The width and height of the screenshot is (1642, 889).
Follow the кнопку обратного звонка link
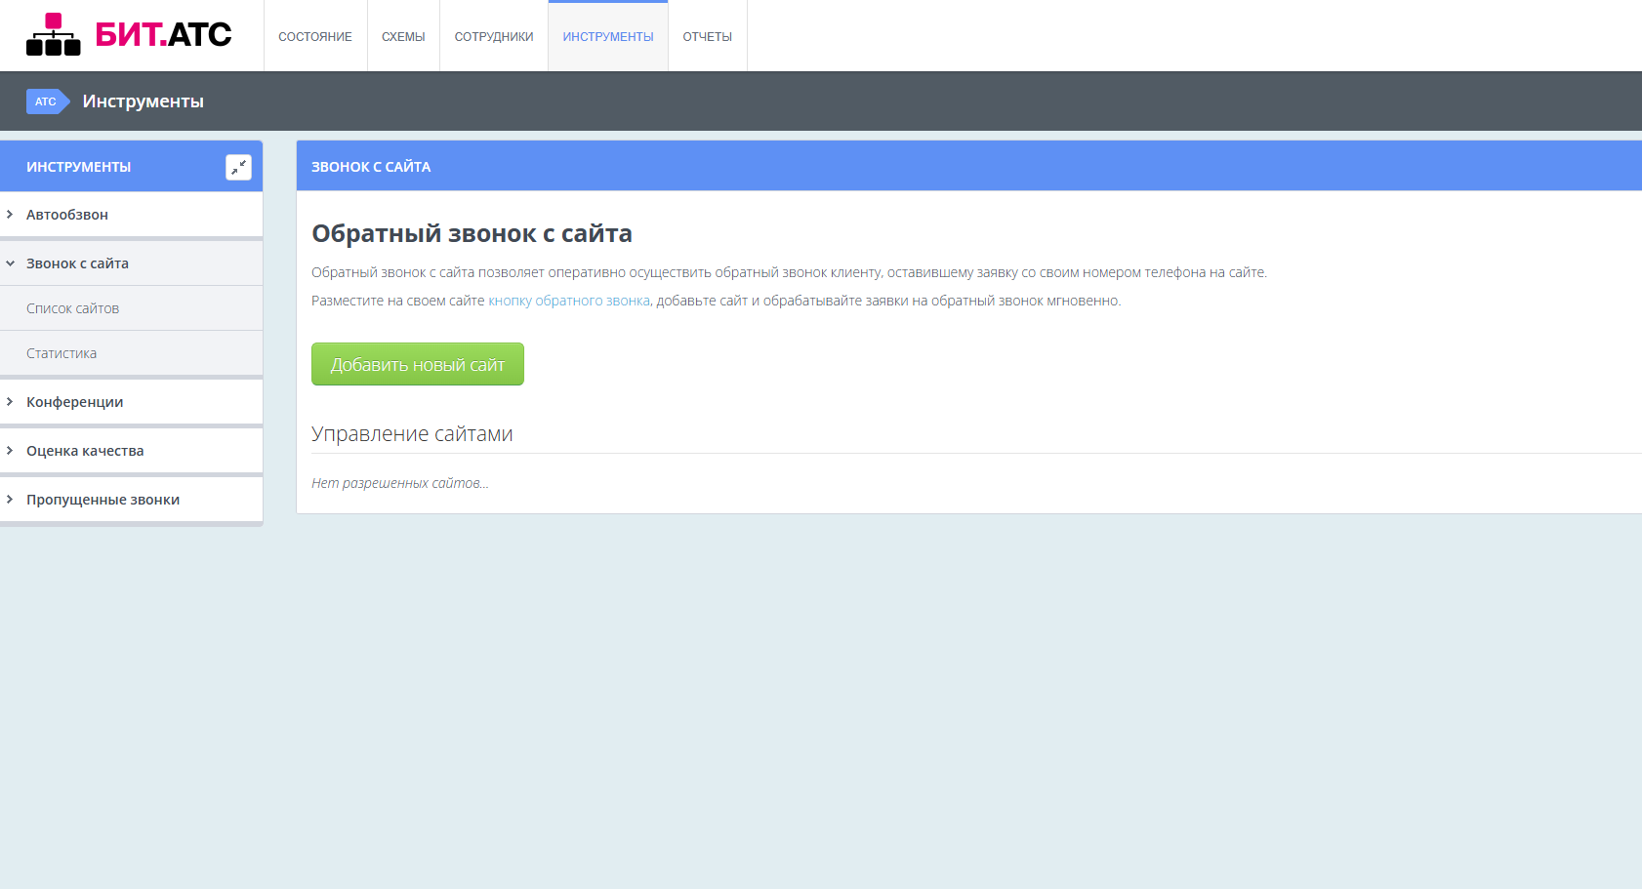tap(568, 301)
